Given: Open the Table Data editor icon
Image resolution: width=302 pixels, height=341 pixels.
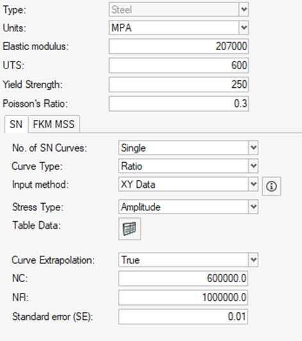Looking at the screenshot, I should click(x=130, y=229).
